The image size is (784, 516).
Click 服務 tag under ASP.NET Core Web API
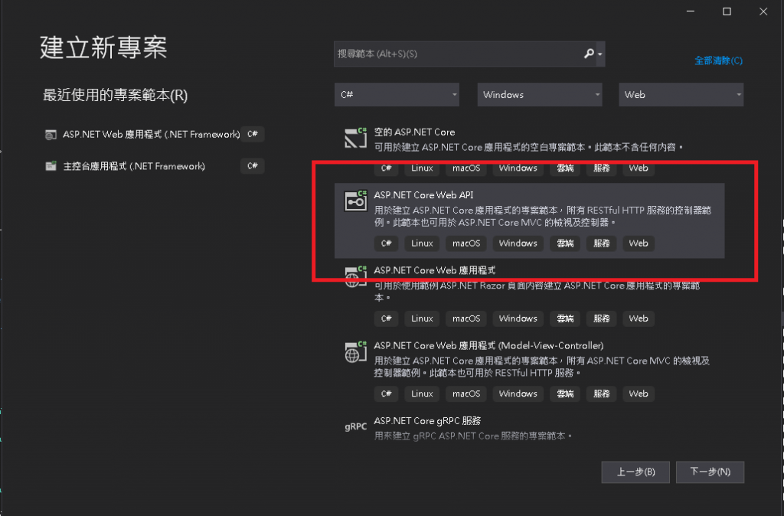coord(602,243)
